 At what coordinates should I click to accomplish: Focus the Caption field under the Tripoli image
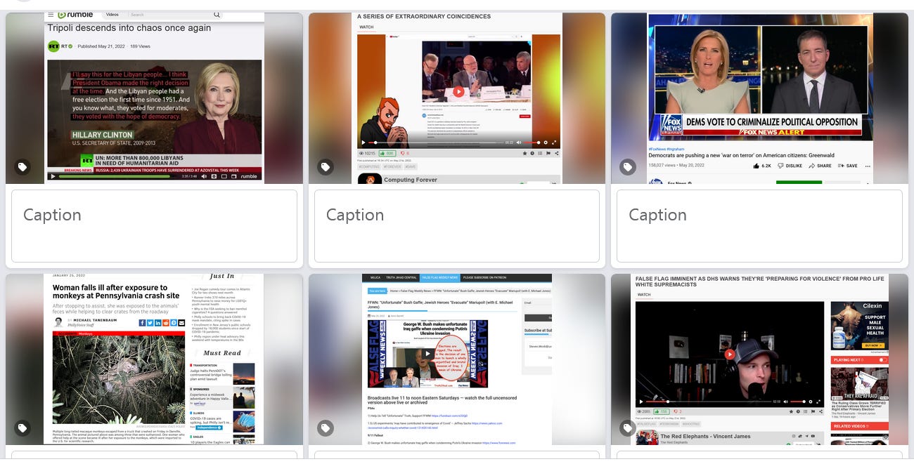click(x=154, y=225)
